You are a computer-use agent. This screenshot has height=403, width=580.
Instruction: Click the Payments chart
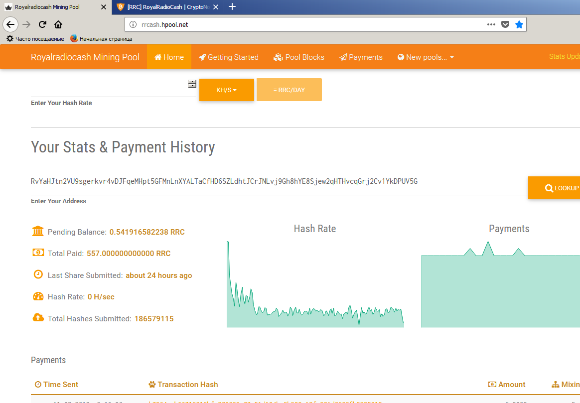tap(500, 284)
